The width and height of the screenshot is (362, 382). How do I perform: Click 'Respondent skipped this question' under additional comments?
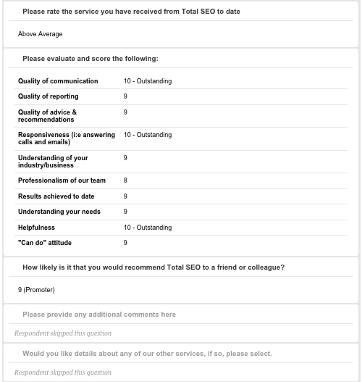click(63, 333)
